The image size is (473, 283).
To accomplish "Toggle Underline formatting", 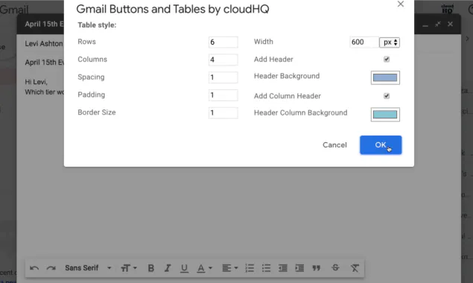I will pyautogui.click(x=184, y=268).
